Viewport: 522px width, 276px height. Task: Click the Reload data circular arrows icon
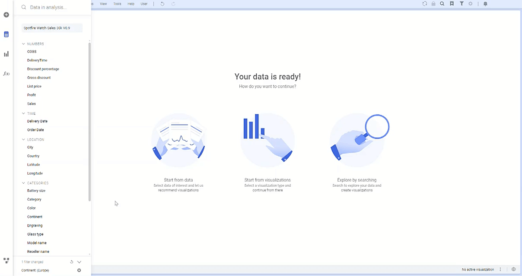425,3
